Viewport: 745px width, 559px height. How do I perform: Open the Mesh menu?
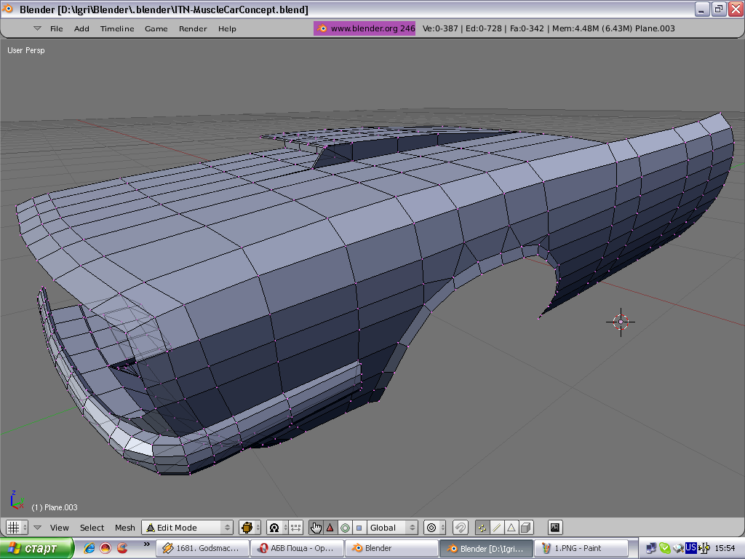pyautogui.click(x=125, y=528)
